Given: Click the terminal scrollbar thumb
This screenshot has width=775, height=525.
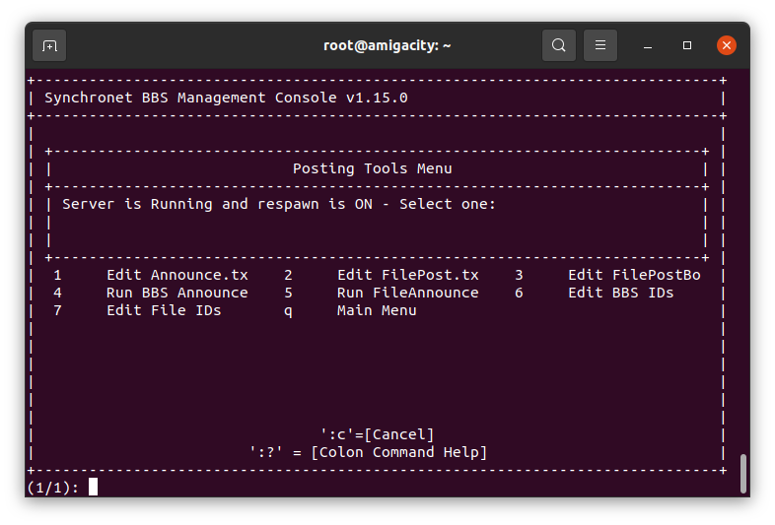Looking at the screenshot, I should [x=742, y=474].
